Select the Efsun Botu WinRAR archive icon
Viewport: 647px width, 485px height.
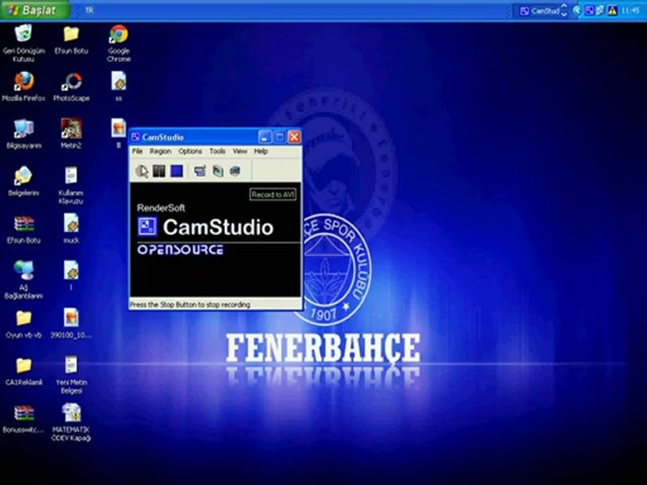tap(24, 229)
